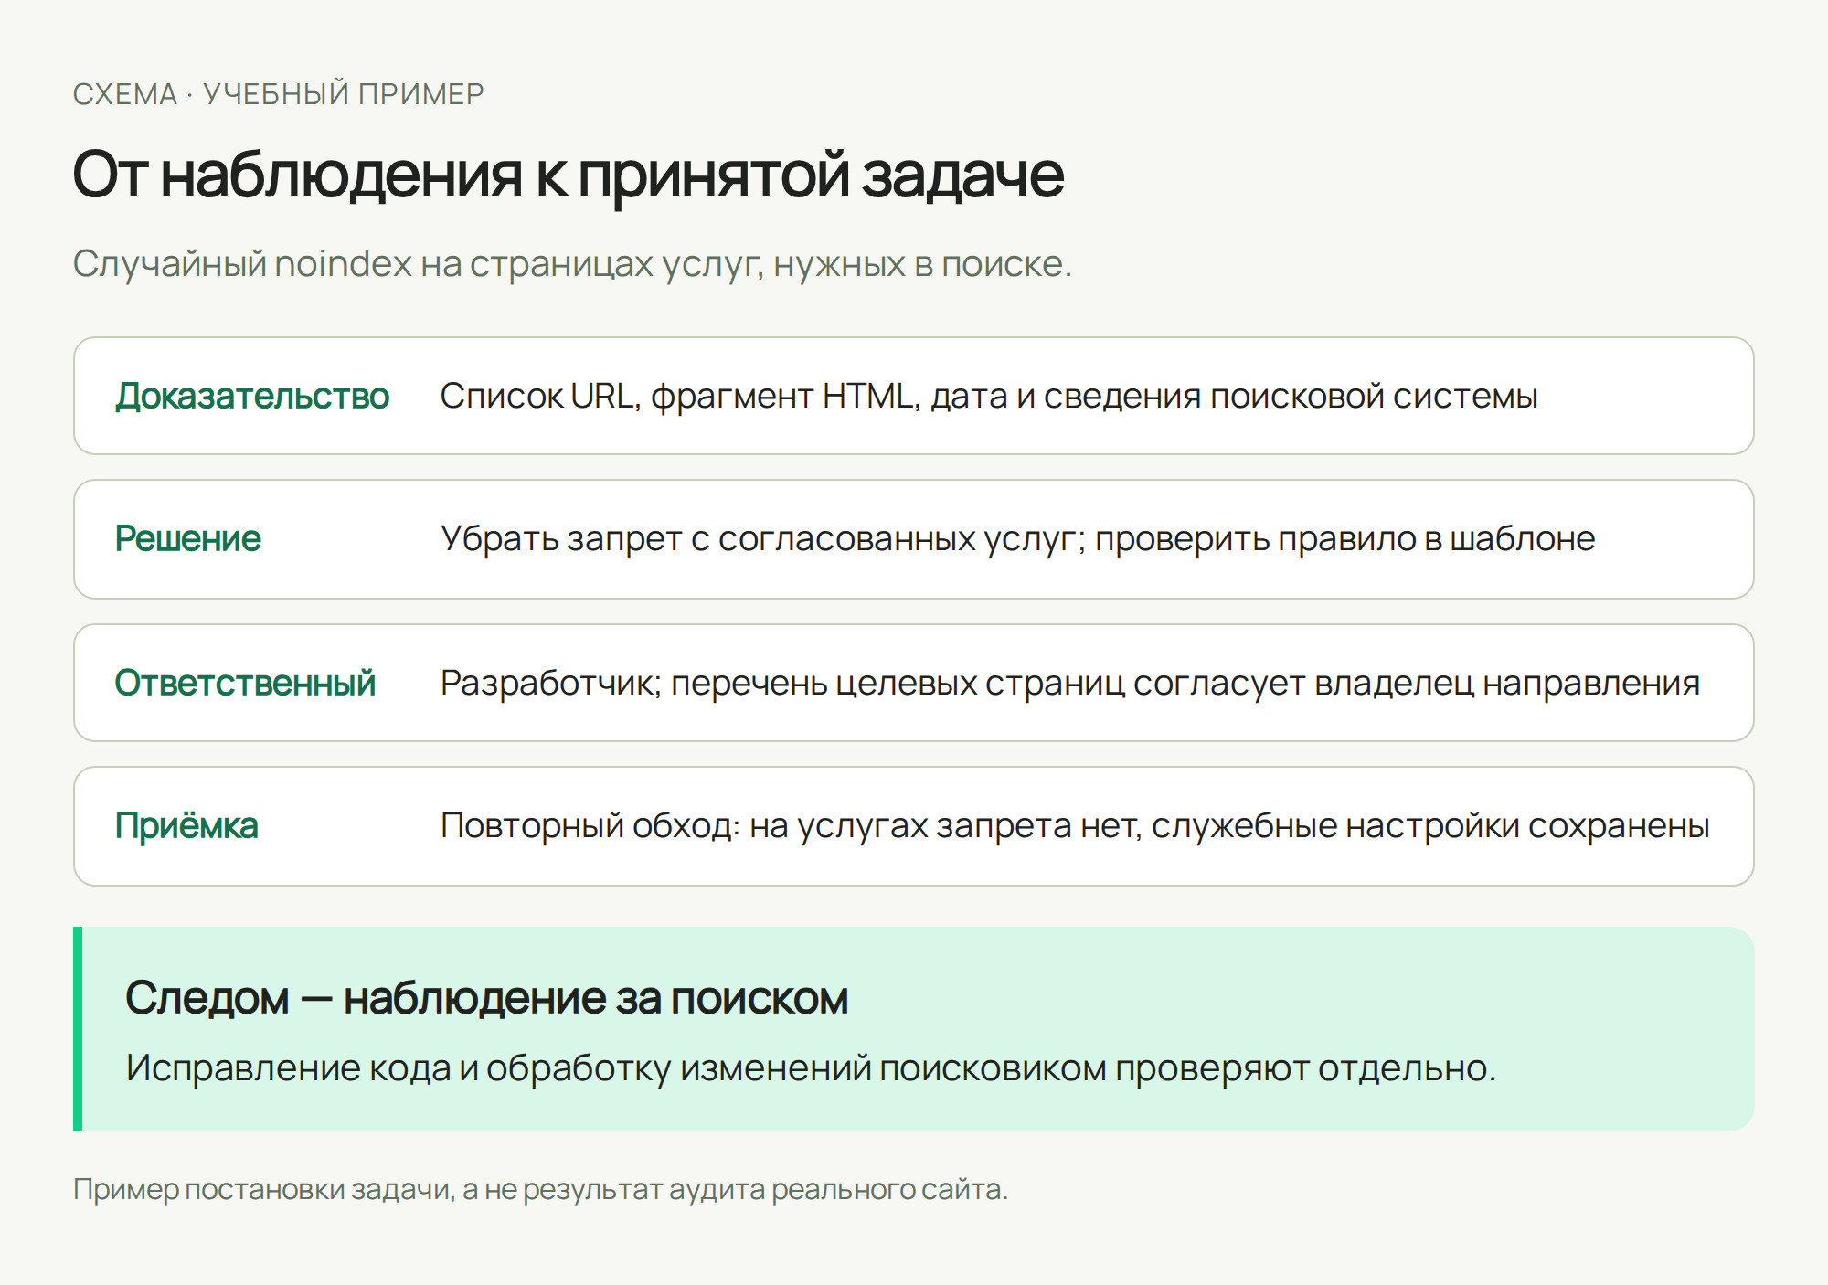Screen dimensions: 1828x1285
Task: Click the heading 'Следом — наблюдение за поиском'
Action: click(x=487, y=998)
